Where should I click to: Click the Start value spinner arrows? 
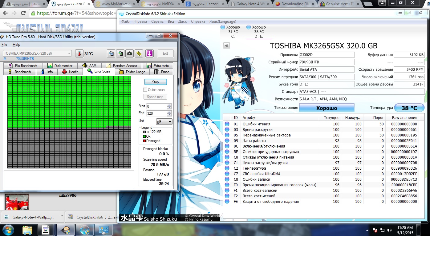[x=169, y=106]
